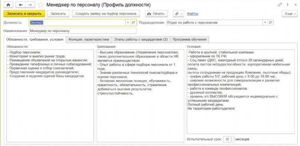This screenshot has width=300, height=146.
Task: Click the Записать button
Action: pos(58,14)
